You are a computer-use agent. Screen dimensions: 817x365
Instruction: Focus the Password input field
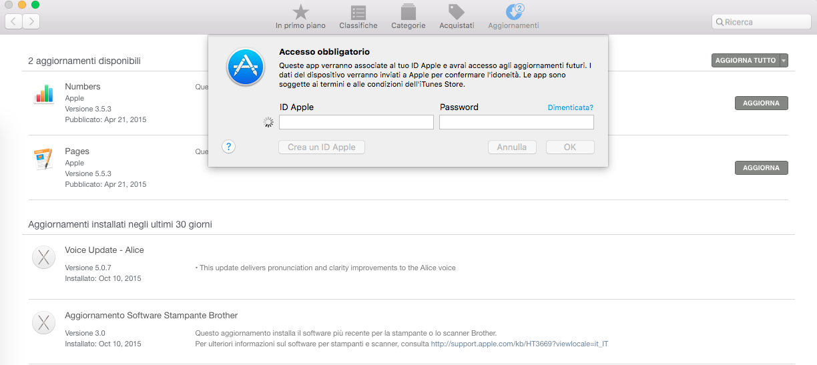(517, 122)
